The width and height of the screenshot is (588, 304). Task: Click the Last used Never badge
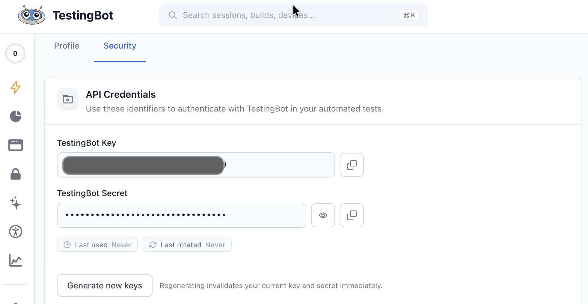97,245
